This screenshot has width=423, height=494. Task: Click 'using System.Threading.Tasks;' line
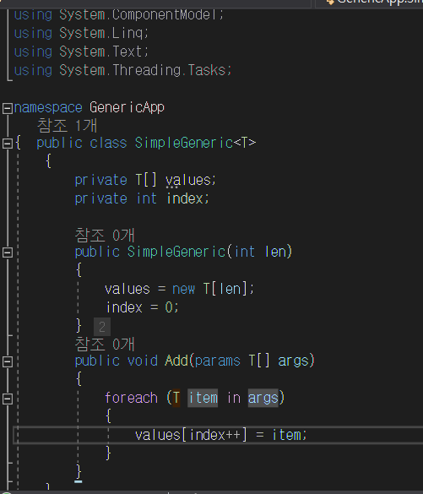click(x=122, y=70)
